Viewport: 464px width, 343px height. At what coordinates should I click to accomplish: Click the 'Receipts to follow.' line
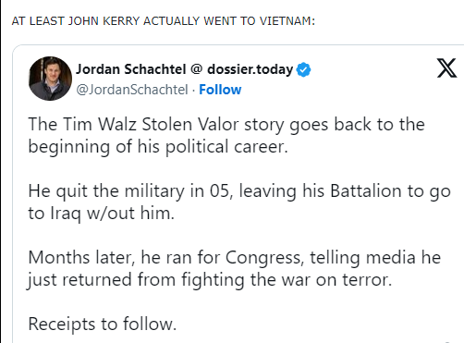103,324
